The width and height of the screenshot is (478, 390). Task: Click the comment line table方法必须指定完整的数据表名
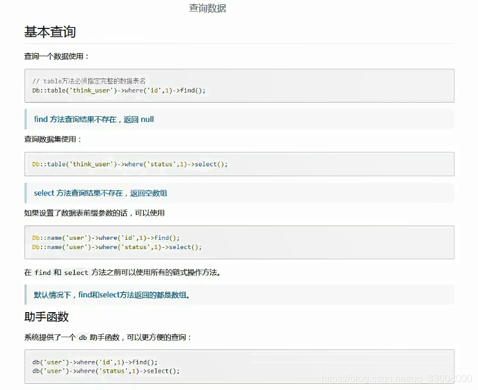(x=89, y=81)
